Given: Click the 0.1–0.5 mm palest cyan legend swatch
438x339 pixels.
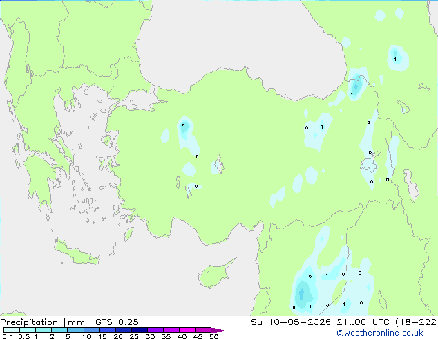Looking at the screenshot, I should pyautogui.click(x=12, y=330).
